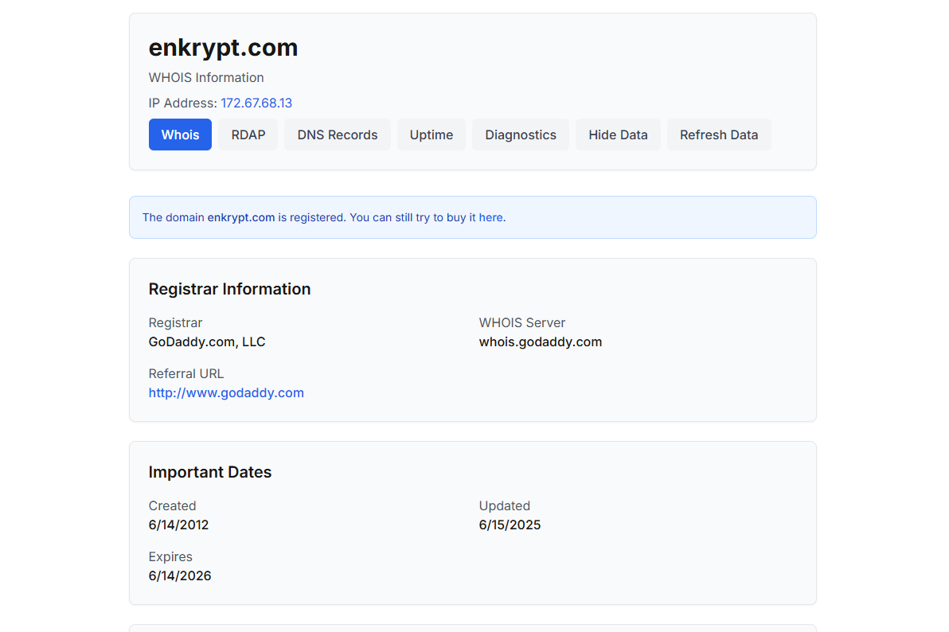Click the enkrypt.com page heading
This screenshot has width=949, height=632.
pos(224,48)
